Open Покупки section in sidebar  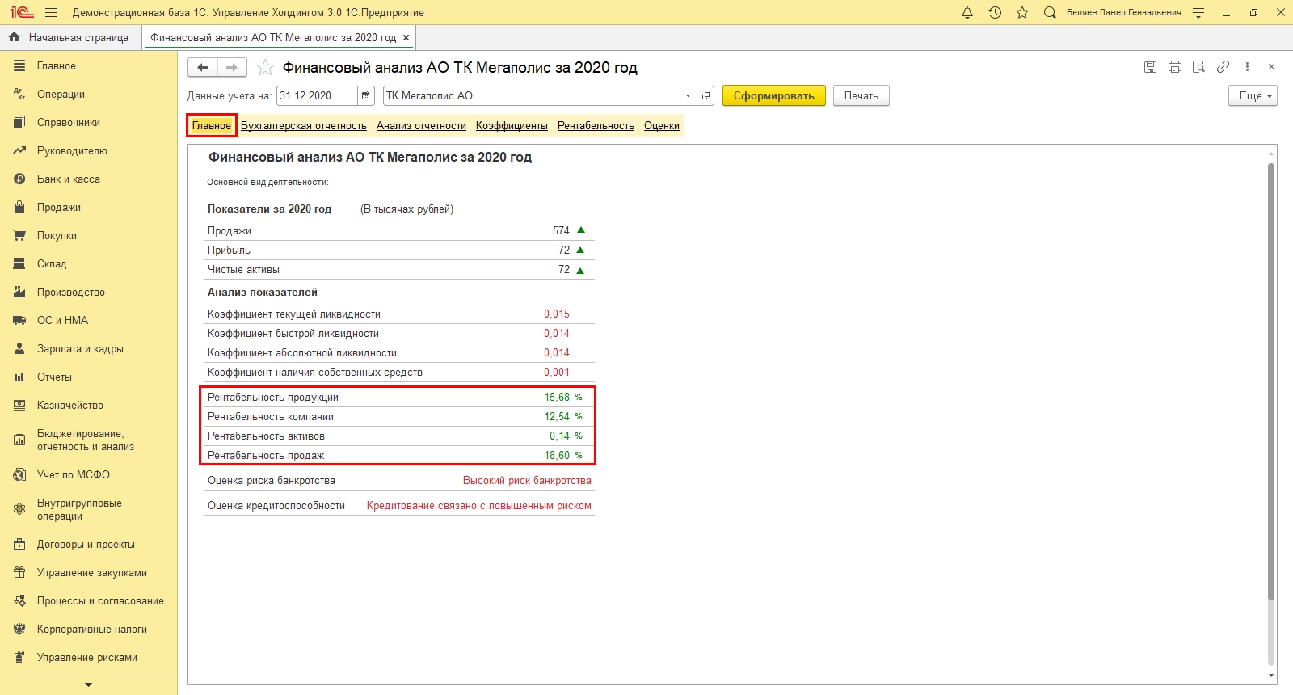click(x=89, y=236)
